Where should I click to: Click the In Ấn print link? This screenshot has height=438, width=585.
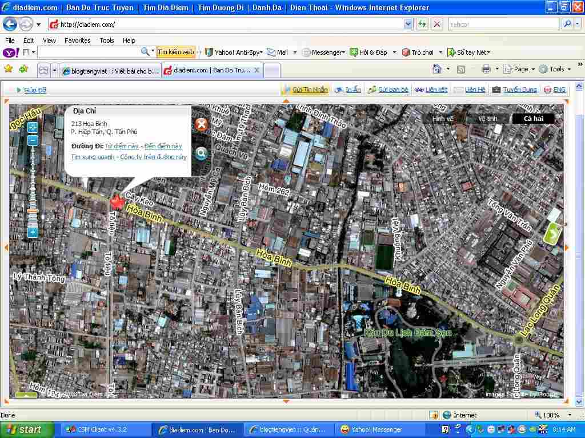(x=353, y=90)
